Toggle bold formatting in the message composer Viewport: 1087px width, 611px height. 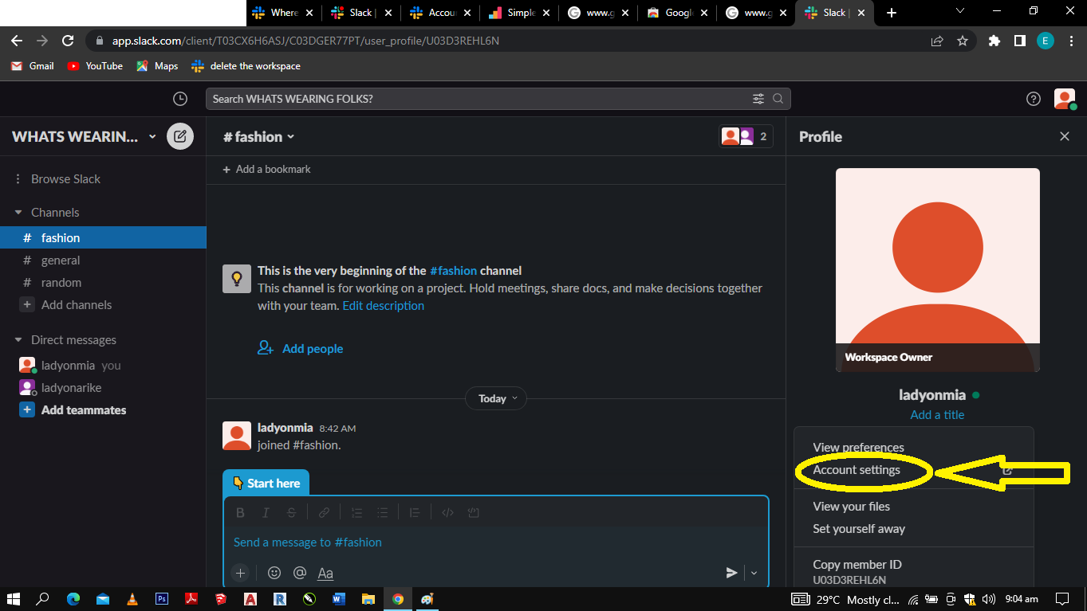pyautogui.click(x=240, y=513)
